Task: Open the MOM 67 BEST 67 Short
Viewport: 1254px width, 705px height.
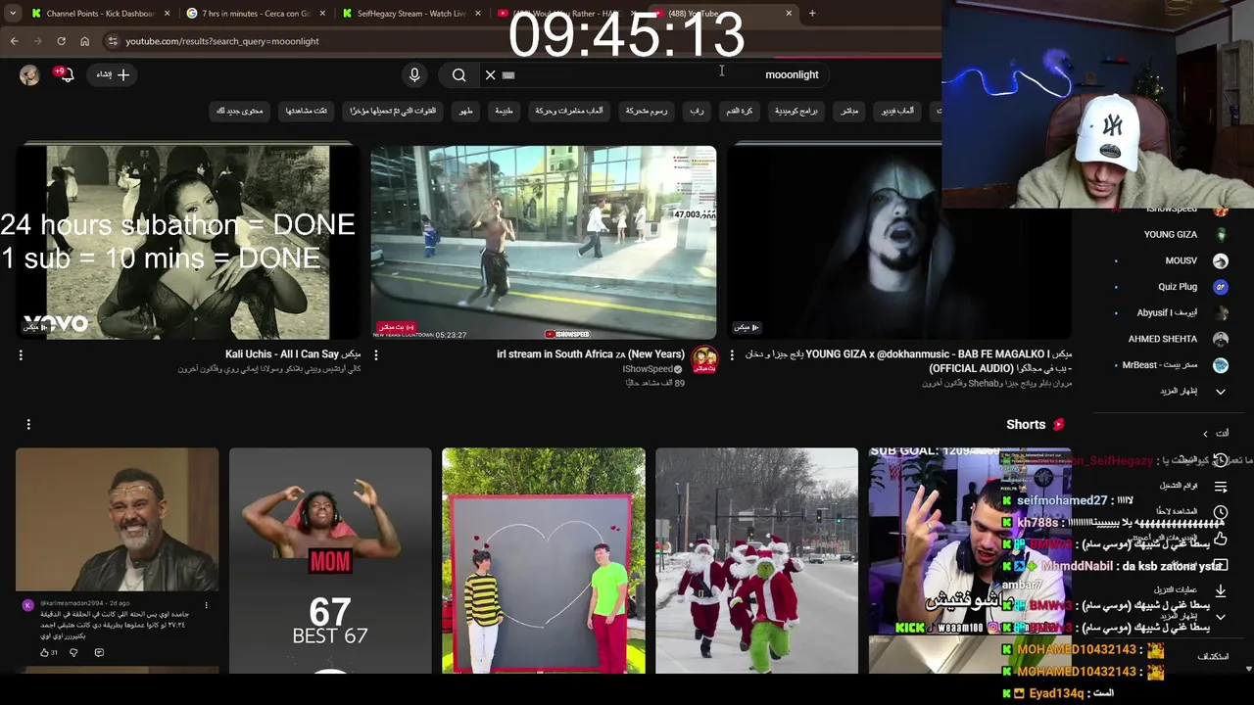Action: pyautogui.click(x=330, y=560)
